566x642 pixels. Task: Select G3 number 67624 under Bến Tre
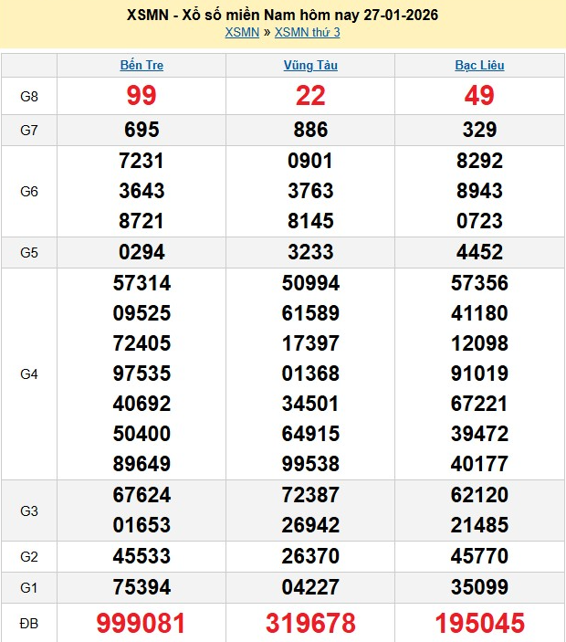click(141, 495)
